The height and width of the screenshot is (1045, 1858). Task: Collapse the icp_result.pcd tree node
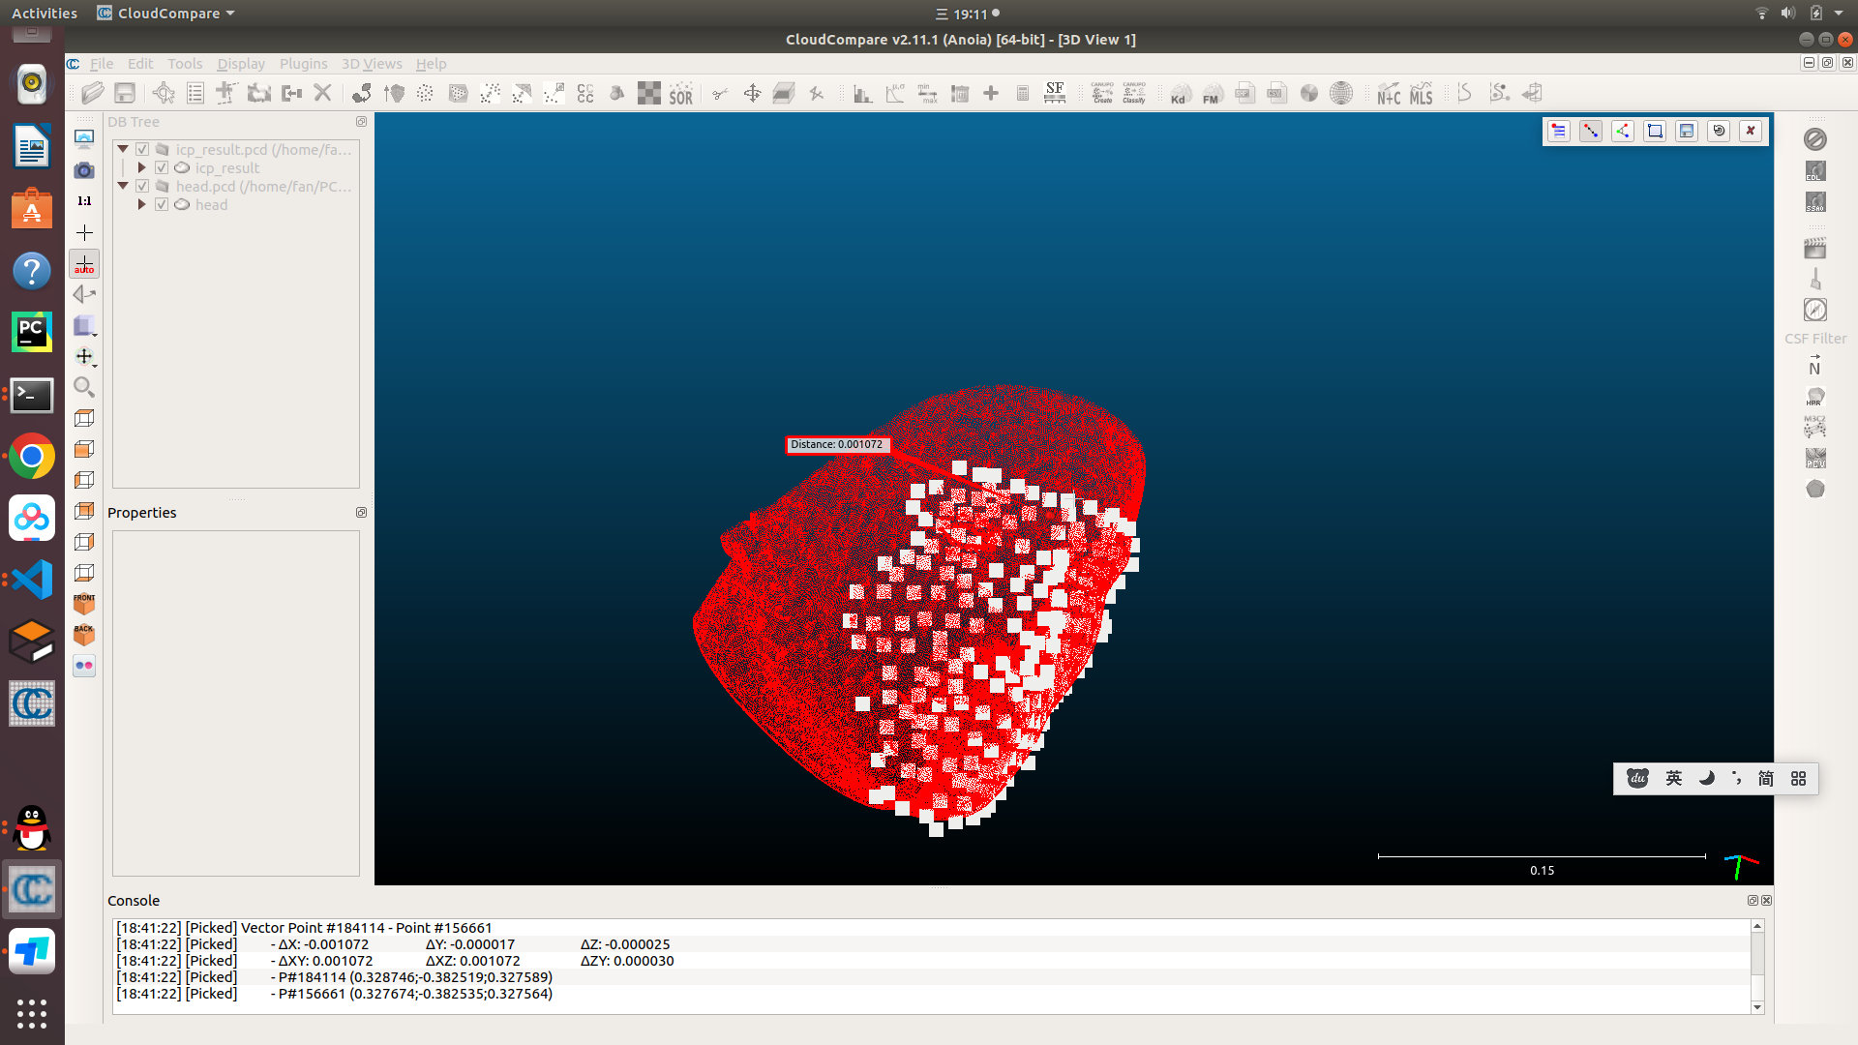coord(123,149)
